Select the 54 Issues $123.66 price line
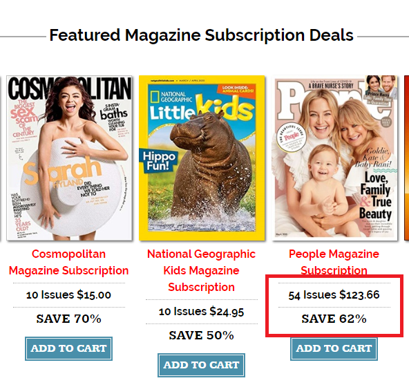409x385 pixels. (334, 295)
